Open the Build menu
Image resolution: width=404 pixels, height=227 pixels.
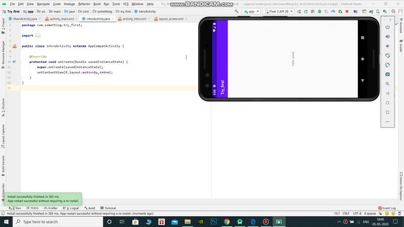pos(97,4)
